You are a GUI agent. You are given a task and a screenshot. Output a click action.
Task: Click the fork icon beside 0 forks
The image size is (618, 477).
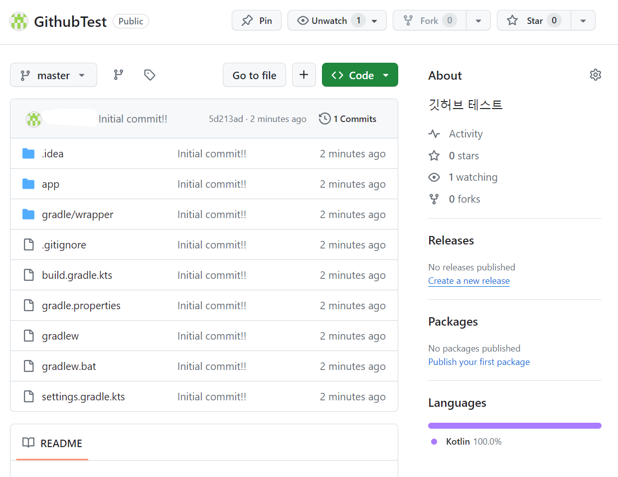pyautogui.click(x=434, y=199)
